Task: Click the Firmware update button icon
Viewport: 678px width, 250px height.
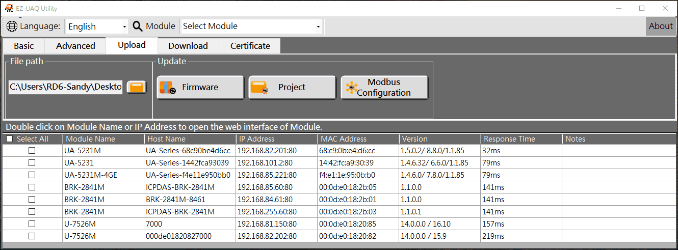Action: [x=167, y=88]
